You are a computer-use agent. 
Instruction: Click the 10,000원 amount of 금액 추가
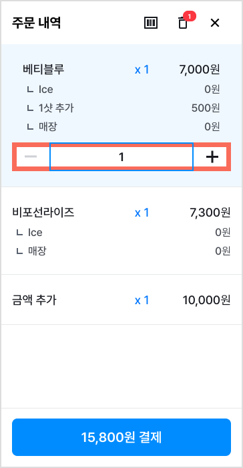click(207, 300)
